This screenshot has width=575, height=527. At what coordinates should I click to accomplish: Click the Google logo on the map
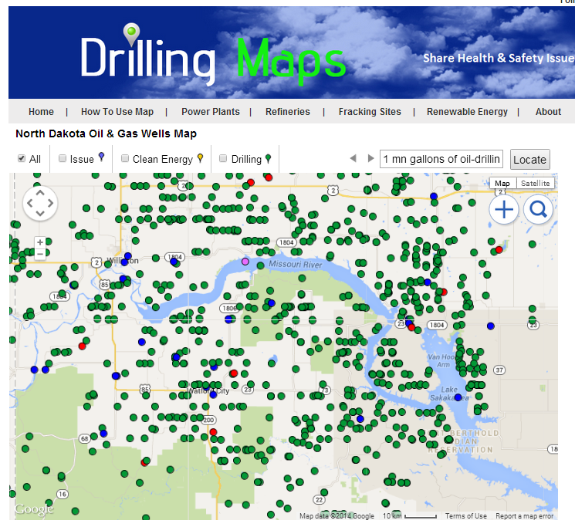click(34, 509)
